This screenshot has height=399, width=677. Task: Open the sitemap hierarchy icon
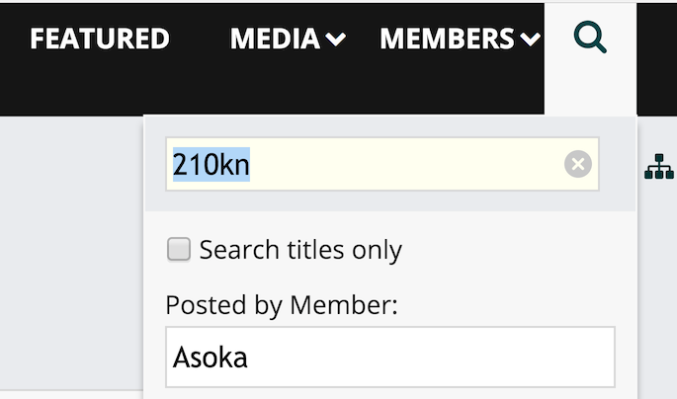point(659,167)
